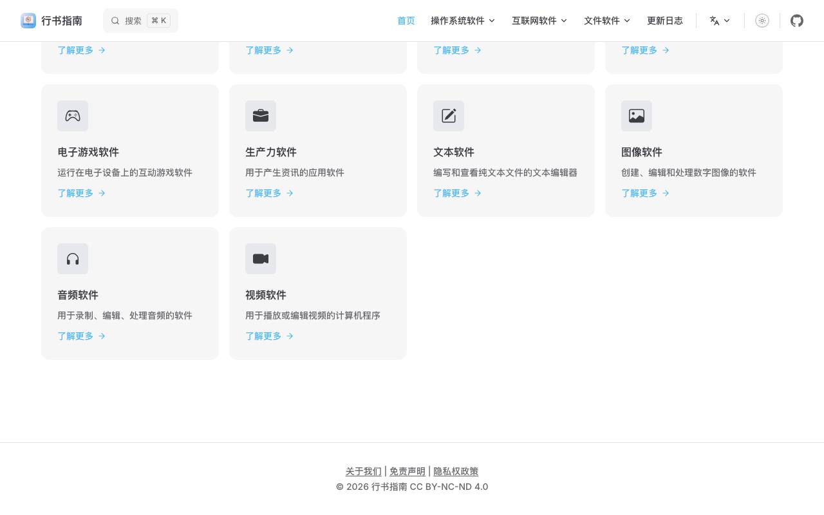Screen dimensions: 824x515
Task: Click the pencil-edit icon for 文本软件
Action: (449, 116)
